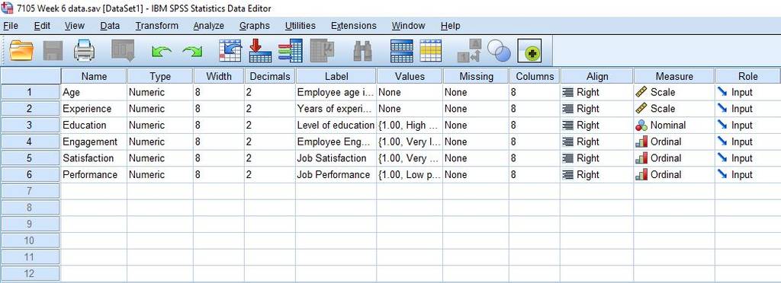Select the Numeric type cell for Experience
The image size is (781, 283).
(x=160, y=109)
